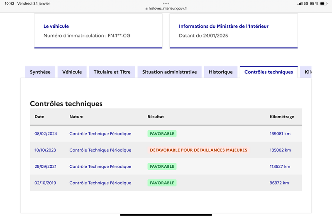Tap the home indicator bar at the bottom

[x=166, y=215]
